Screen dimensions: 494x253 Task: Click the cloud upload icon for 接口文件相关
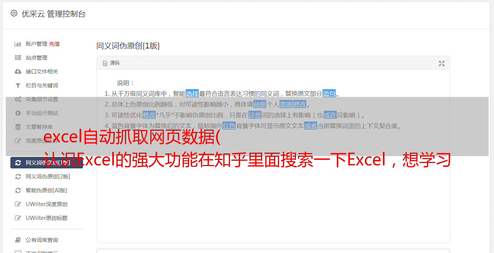[x=18, y=72]
